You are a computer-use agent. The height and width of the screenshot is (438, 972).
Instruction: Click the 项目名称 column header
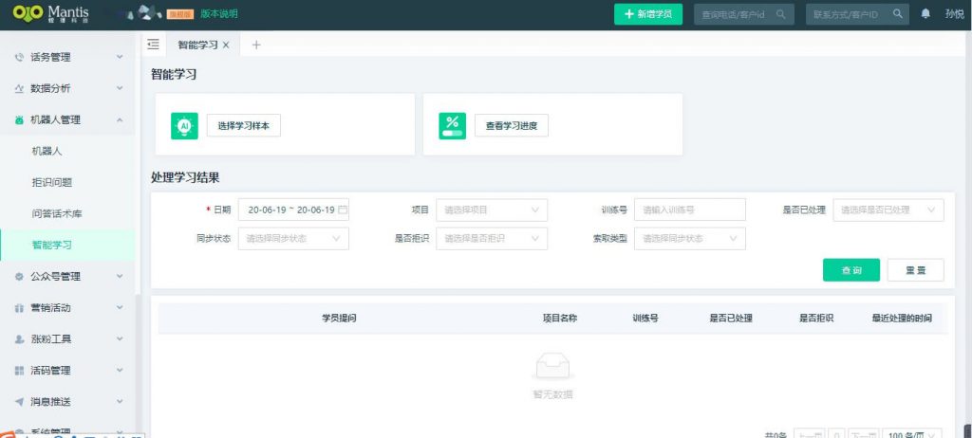point(560,319)
